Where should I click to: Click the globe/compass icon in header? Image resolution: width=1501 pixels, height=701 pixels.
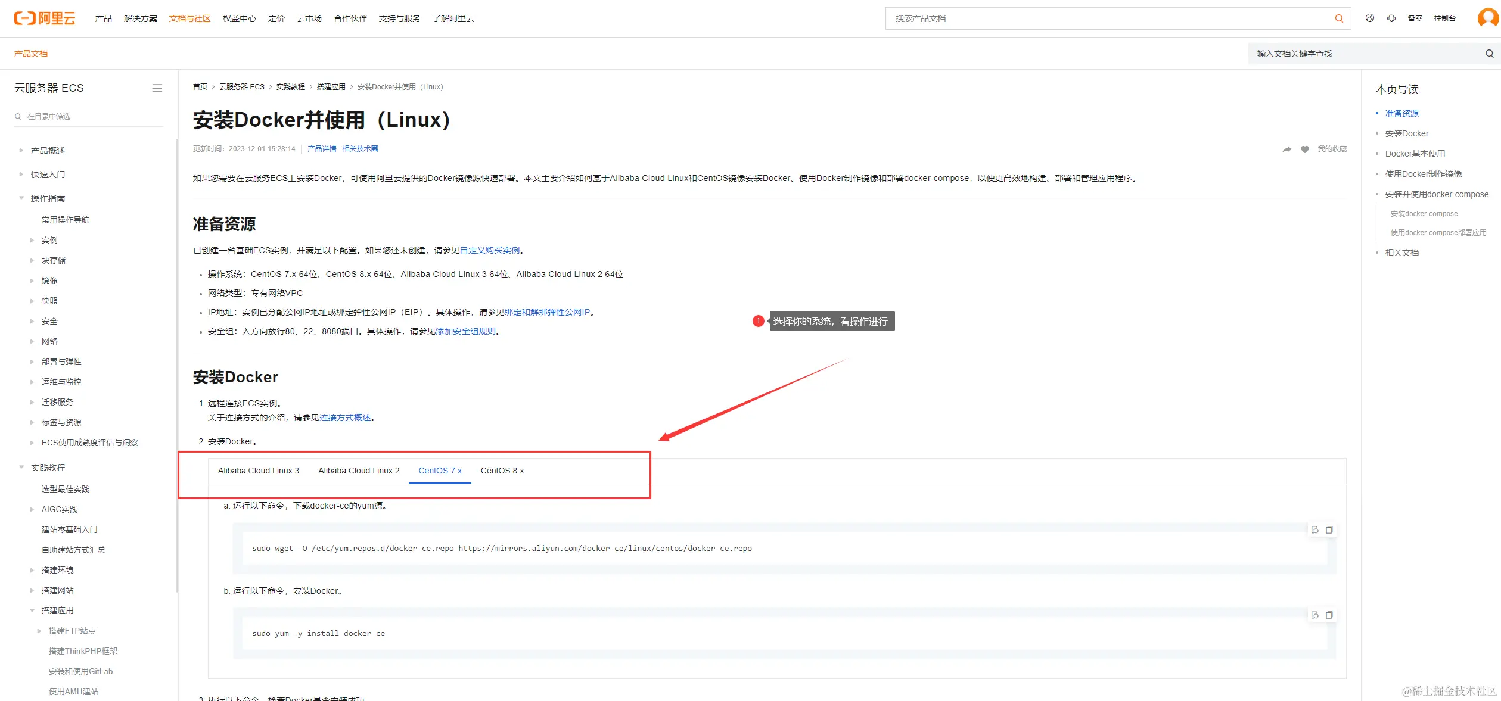click(x=1370, y=18)
